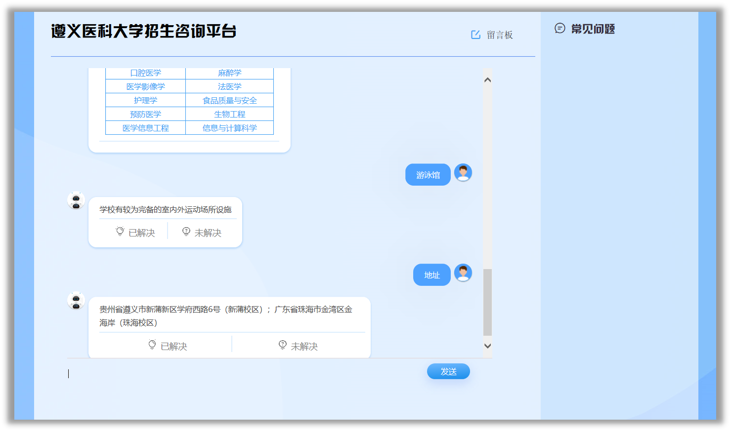Click the 游泳馆 user message bubble
The height and width of the screenshot is (432, 731).
pyautogui.click(x=428, y=175)
